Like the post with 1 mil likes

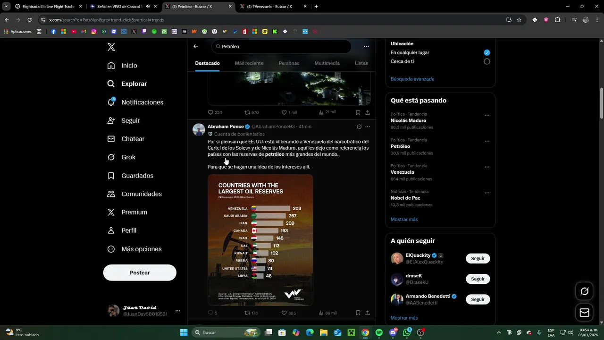coord(289,112)
